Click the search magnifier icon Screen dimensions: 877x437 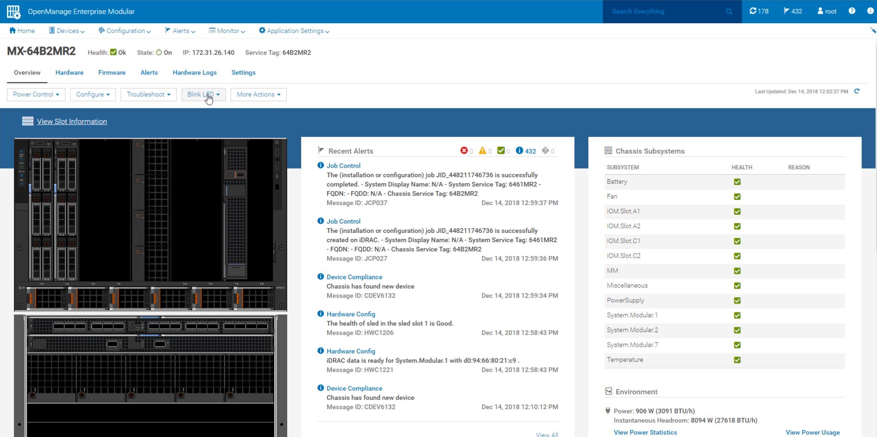pos(729,12)
